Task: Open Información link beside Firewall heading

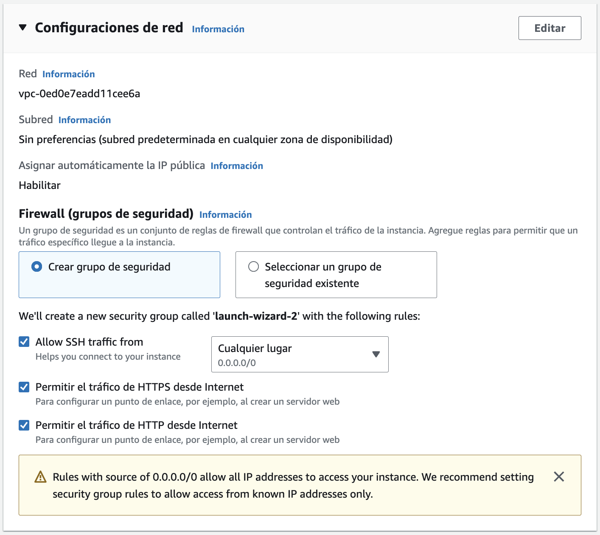Action: click(226, 214)
